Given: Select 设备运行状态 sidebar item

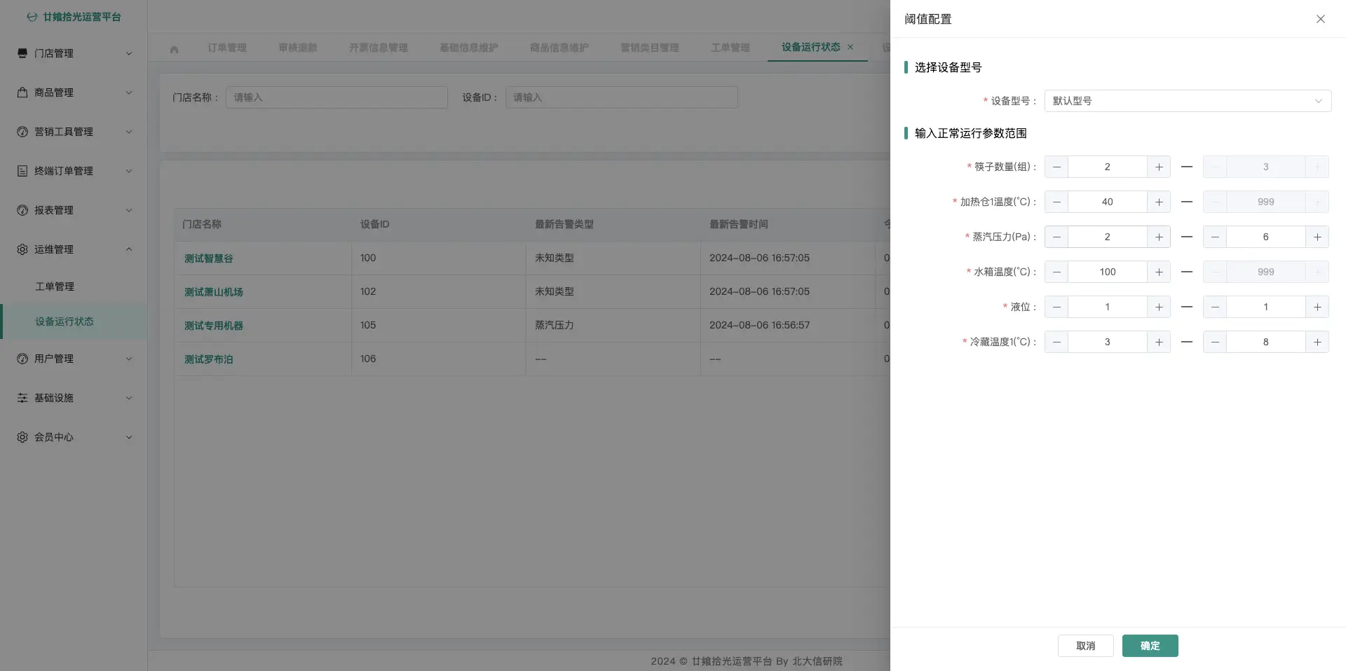Looking at the screenshot, I should pyautogui.click(x=74, y=321).
